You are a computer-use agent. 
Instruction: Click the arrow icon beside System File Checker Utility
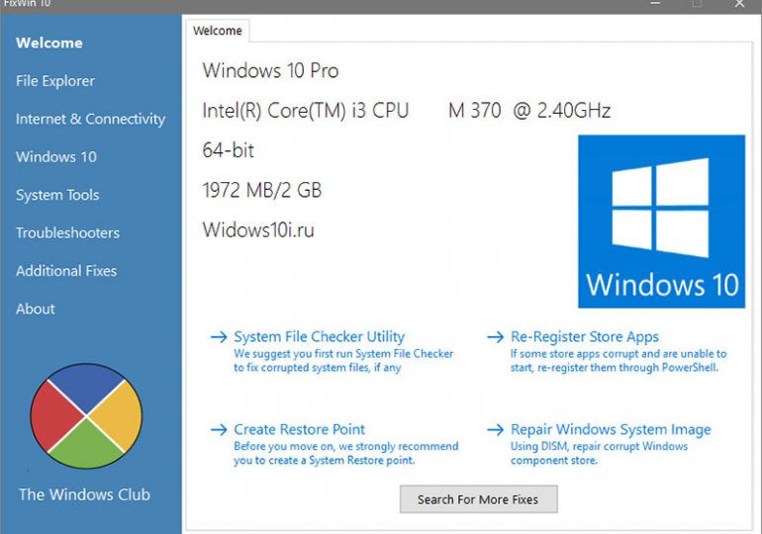219,337
